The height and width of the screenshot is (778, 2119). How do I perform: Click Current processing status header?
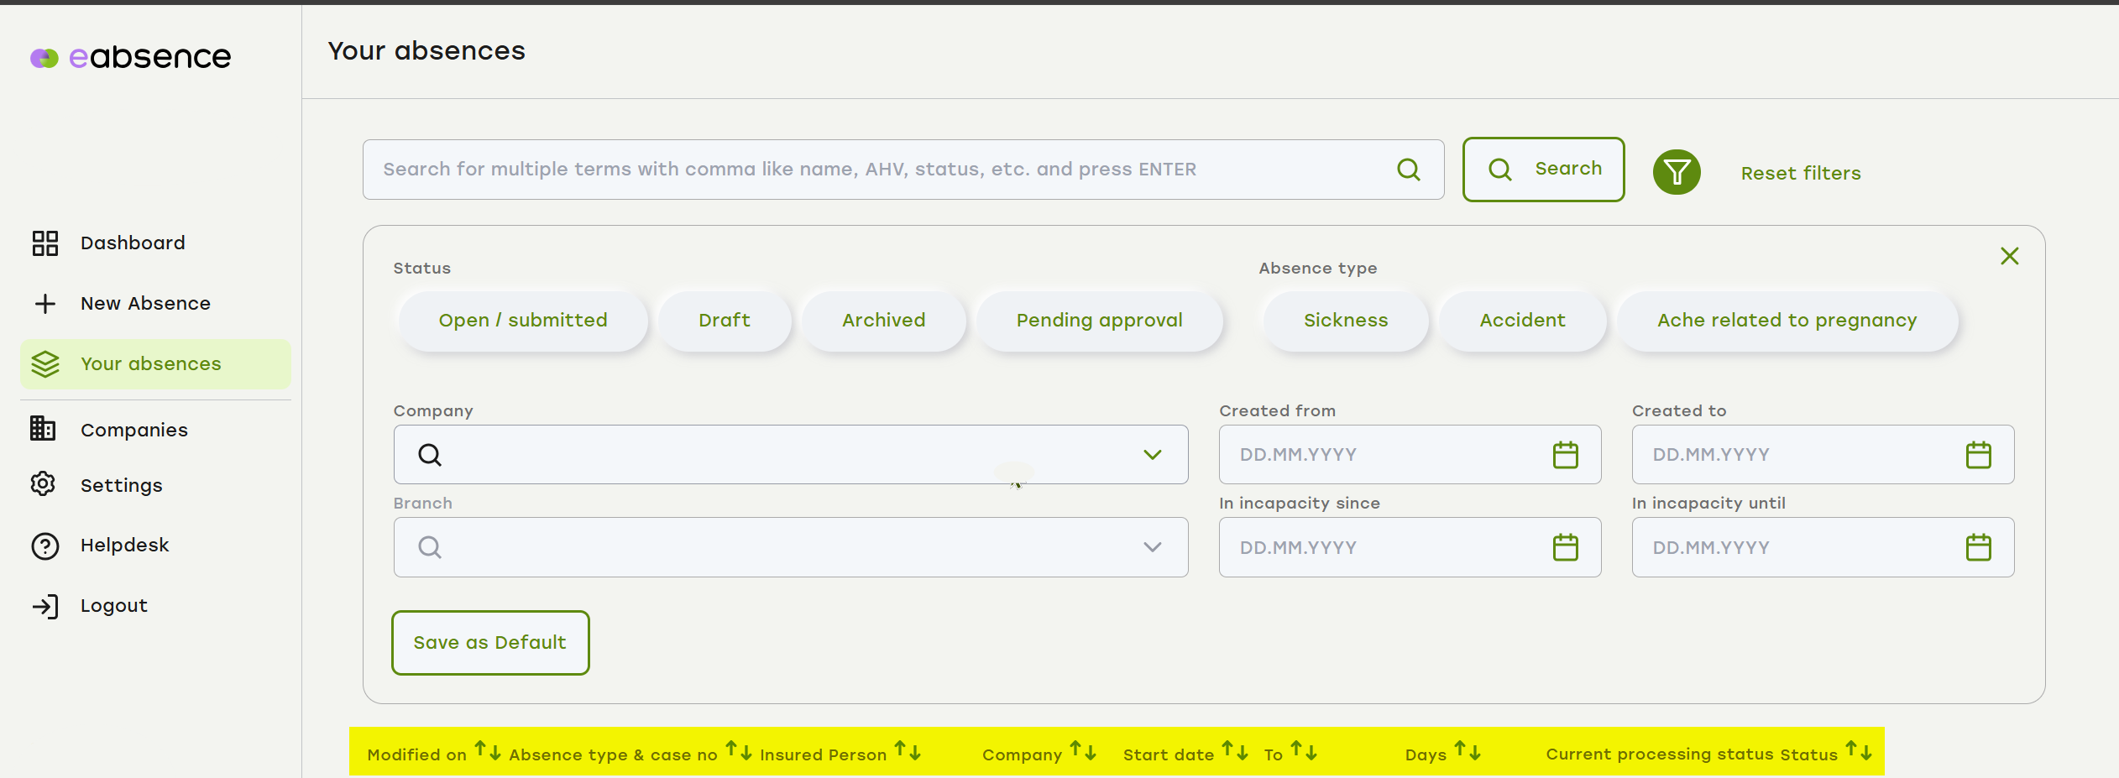1660,755
